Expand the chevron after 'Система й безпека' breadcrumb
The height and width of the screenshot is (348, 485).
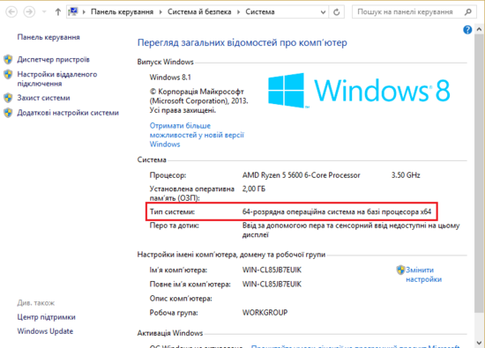click(x=238, y=12)
